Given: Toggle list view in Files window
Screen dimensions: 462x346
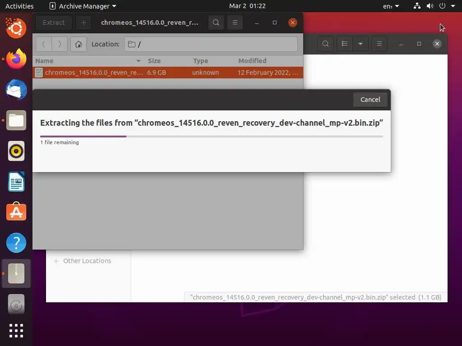Looking at the screenshot, I should [x=344, y=44].
